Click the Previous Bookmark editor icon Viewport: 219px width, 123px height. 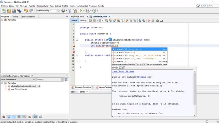coord(127,20)
